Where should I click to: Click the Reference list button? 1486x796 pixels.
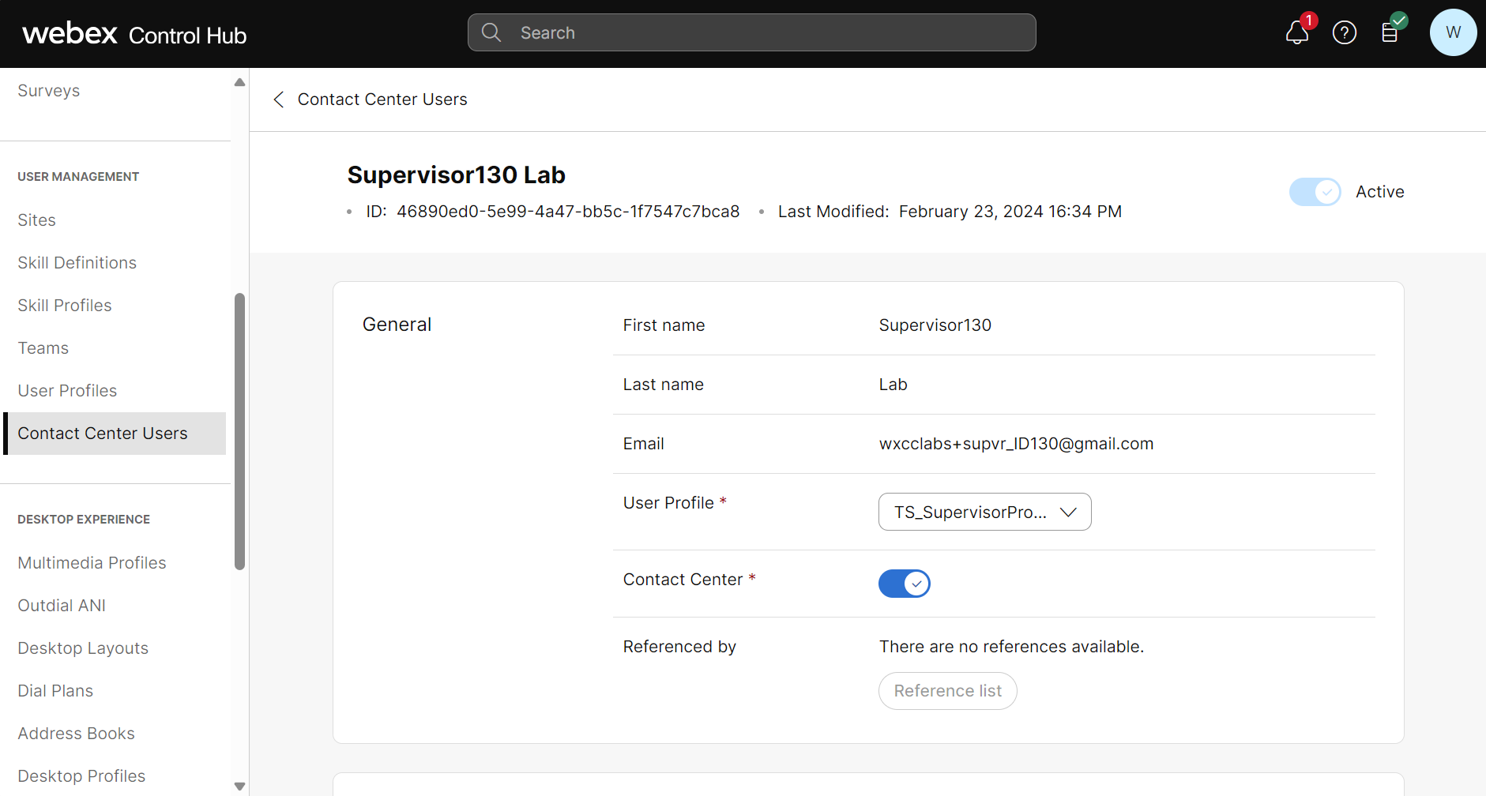pos(948,691)
